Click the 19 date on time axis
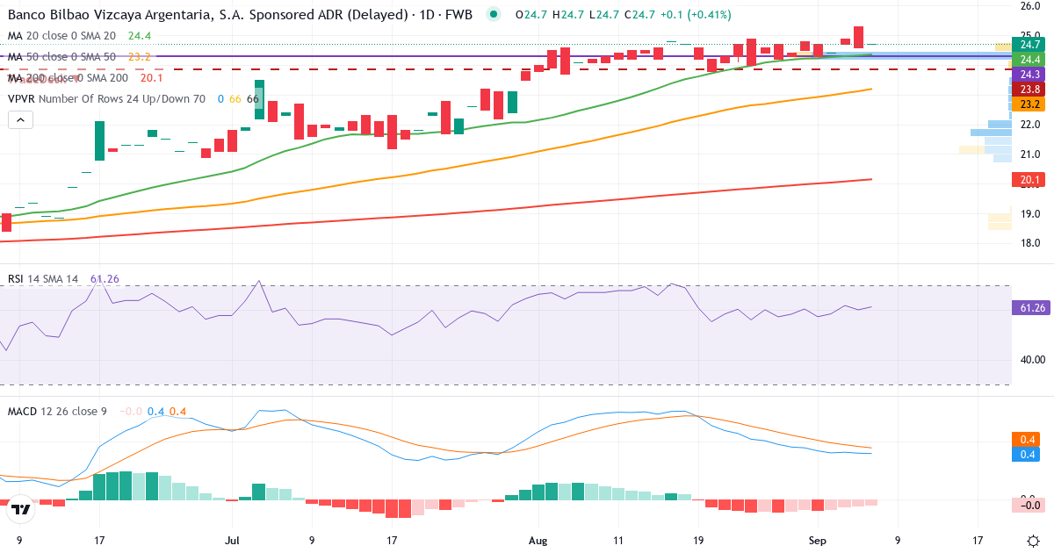Image resolution: width=1054 pixels, height=553 pixels. pos(697,541)
